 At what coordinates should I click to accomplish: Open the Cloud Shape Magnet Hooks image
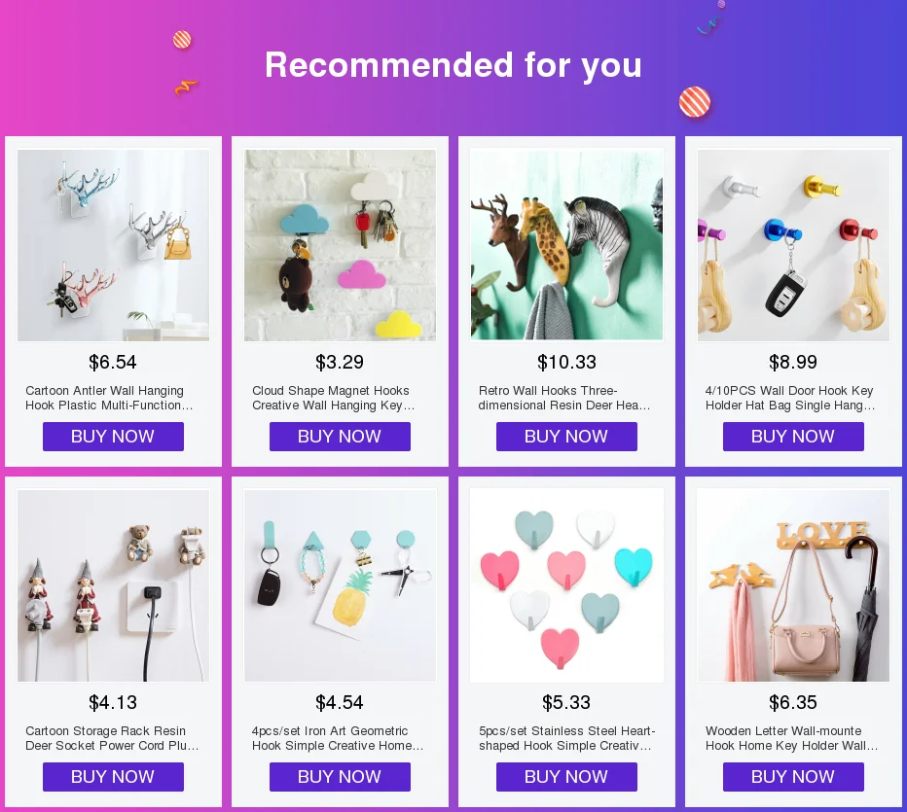coord(341,245)
